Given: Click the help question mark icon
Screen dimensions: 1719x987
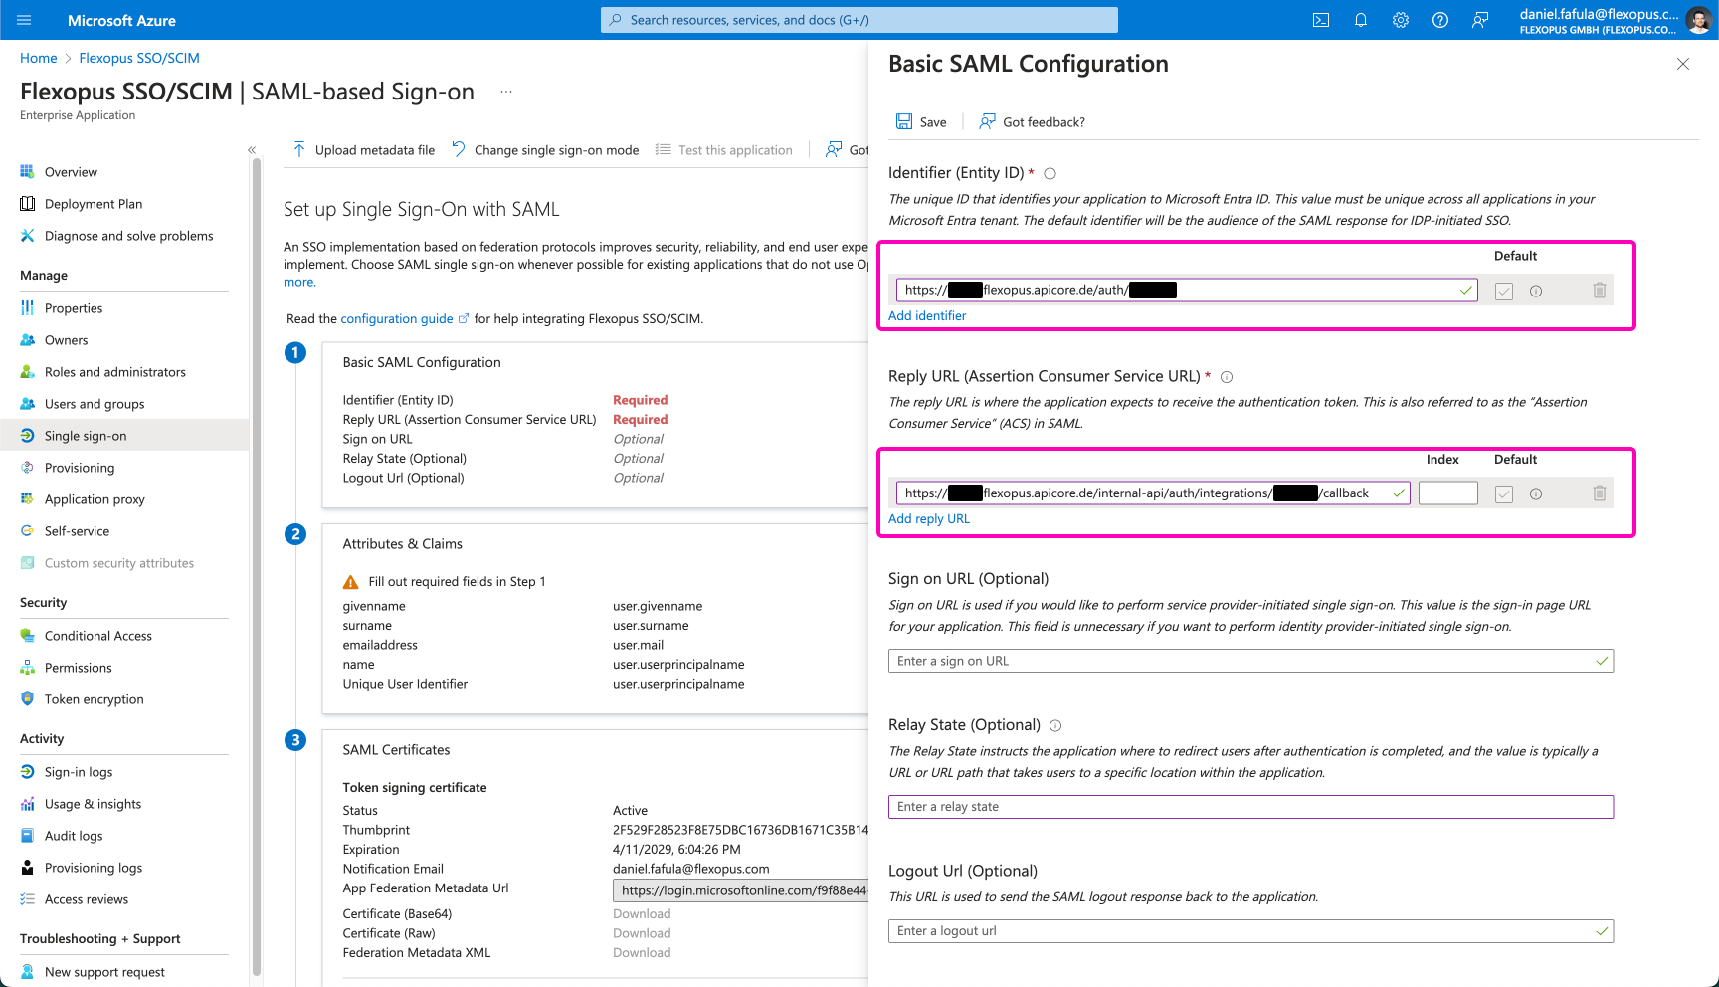Looking at the screenshot, I should pyautogui.click(x=1440, y=20).
